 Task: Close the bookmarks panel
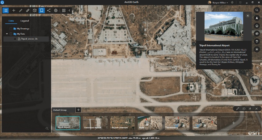pos(256,109)
